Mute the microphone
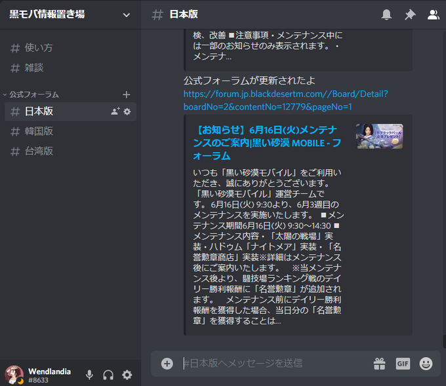The height and width of the screenshot is (386, 446). pyautogui.click(x=89, y=375)
